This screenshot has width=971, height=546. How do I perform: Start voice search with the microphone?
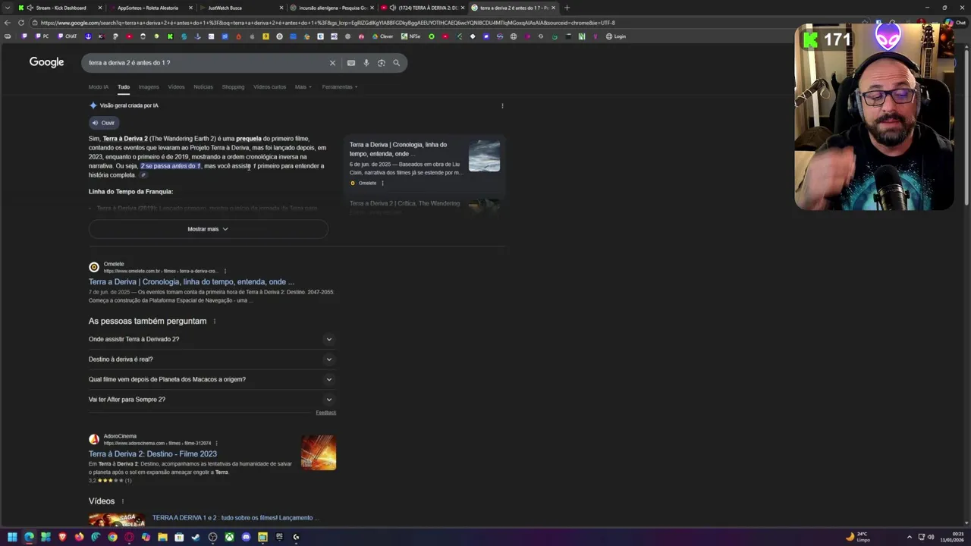(366, 63)
